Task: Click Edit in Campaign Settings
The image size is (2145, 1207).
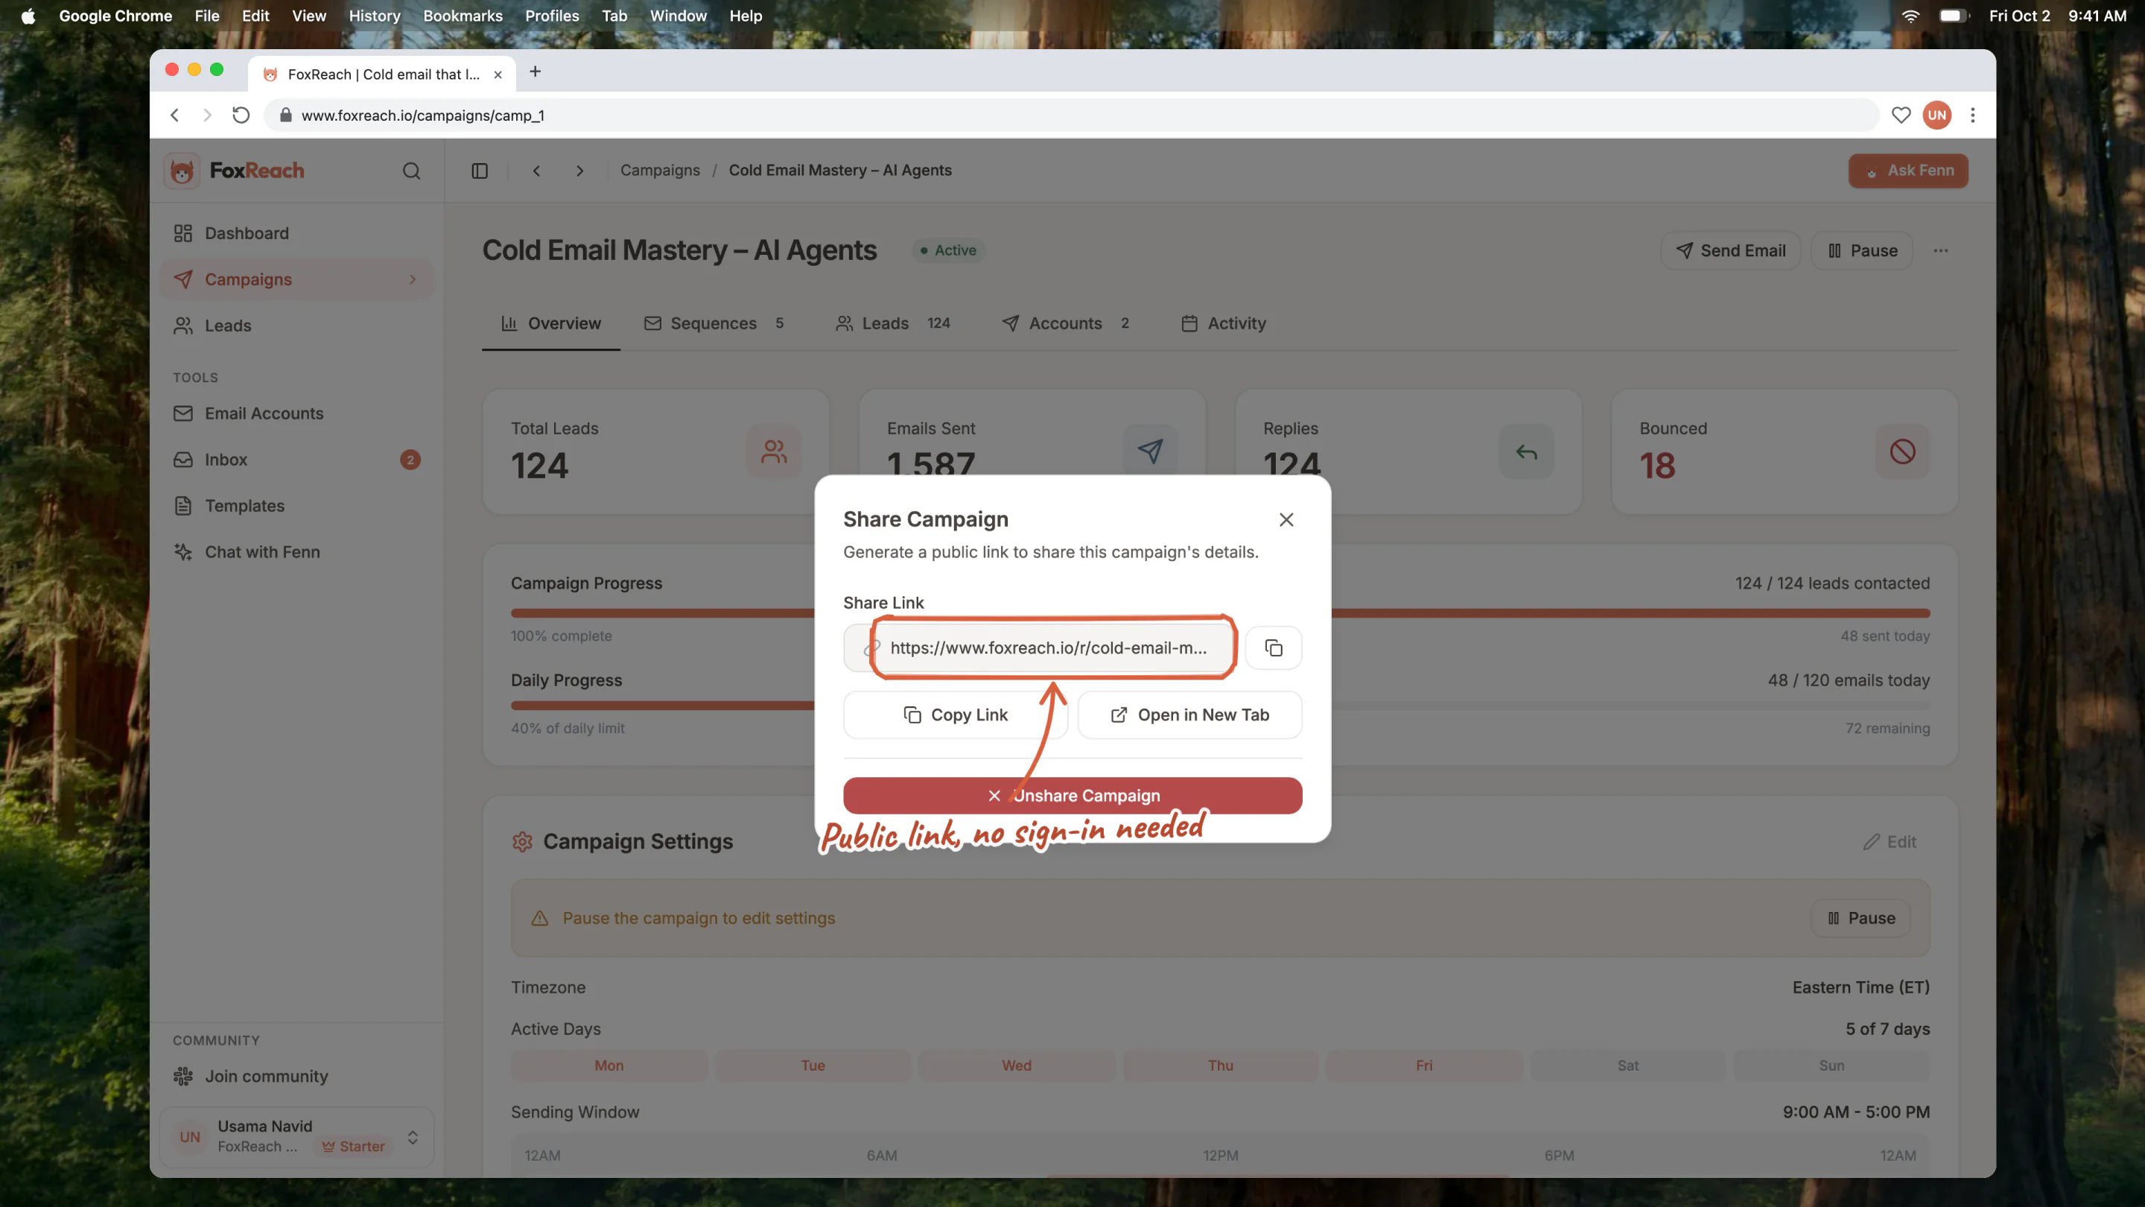Action: 1890,842
